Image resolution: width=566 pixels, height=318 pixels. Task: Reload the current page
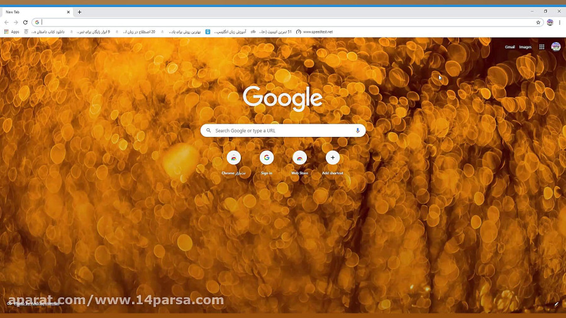25,23
